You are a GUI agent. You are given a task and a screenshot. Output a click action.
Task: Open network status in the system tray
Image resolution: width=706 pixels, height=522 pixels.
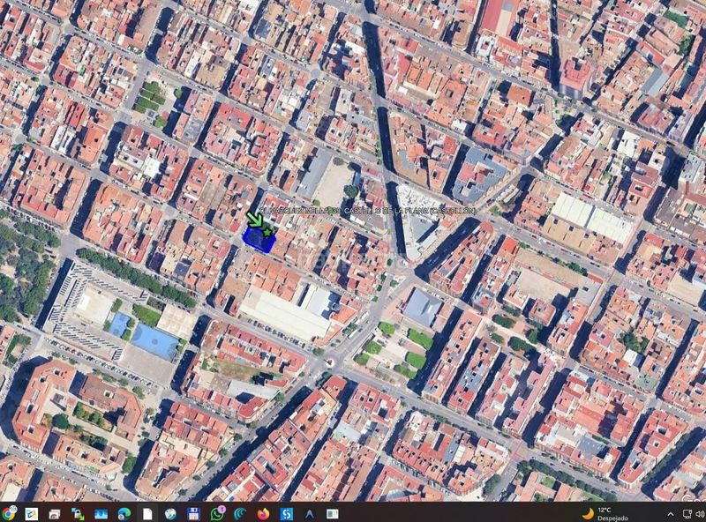point(687,514)
